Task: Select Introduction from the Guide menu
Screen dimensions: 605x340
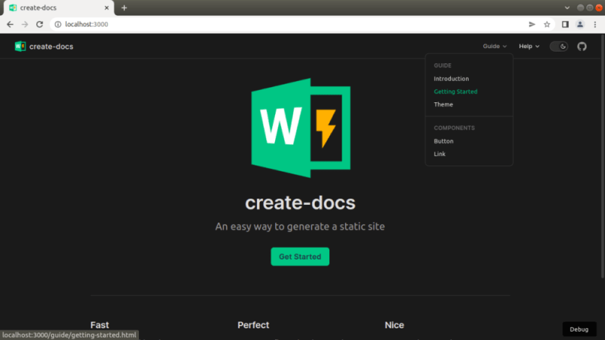Action: pyautogui.click(x=451, y=78)
